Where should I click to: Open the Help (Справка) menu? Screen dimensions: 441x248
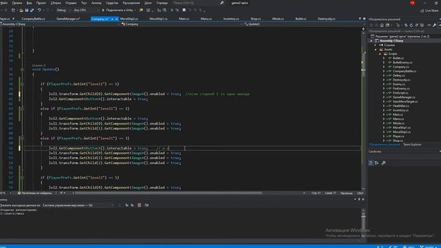162,3
